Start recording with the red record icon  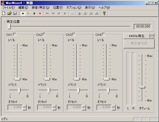pyautogui.click(x=40, y=13)
